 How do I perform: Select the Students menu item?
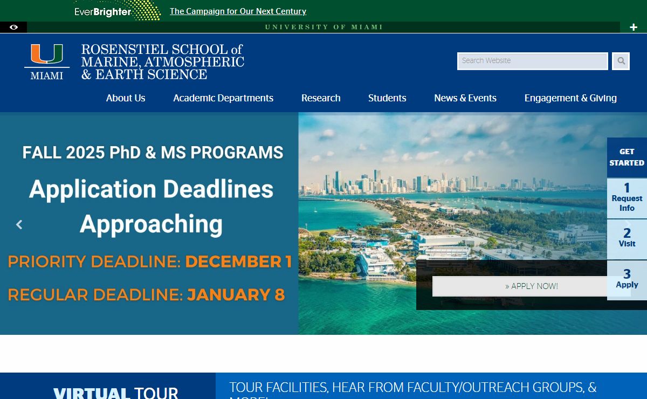click(x=387, y=98)
